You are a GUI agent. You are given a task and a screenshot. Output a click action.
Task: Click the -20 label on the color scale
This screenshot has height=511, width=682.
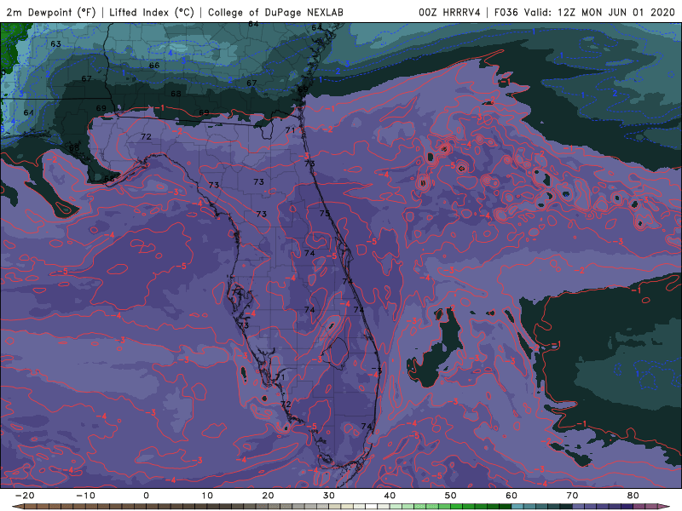point(25,496)
